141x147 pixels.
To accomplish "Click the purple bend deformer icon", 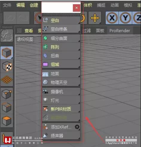I will [45, 55].
